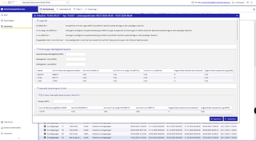Click first table's Summe Reduzierungsblöcke header
This screenshot has height=141, width=256.
tap(67, 70)
